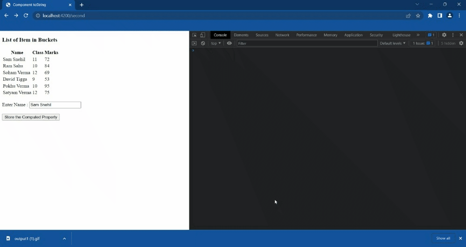Toggle the browser side panel

click(x=440, y=16)
